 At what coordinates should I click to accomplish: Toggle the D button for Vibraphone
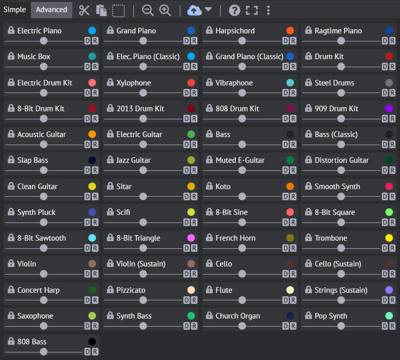[286, 93]
